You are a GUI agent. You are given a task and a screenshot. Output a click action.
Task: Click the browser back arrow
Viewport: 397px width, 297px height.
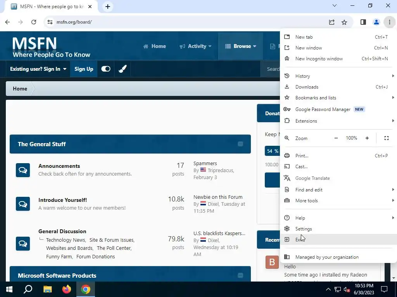click(x=7, y=22)
